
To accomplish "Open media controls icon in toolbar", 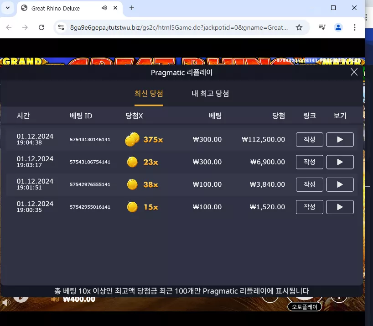I will [x=322, y=27].
